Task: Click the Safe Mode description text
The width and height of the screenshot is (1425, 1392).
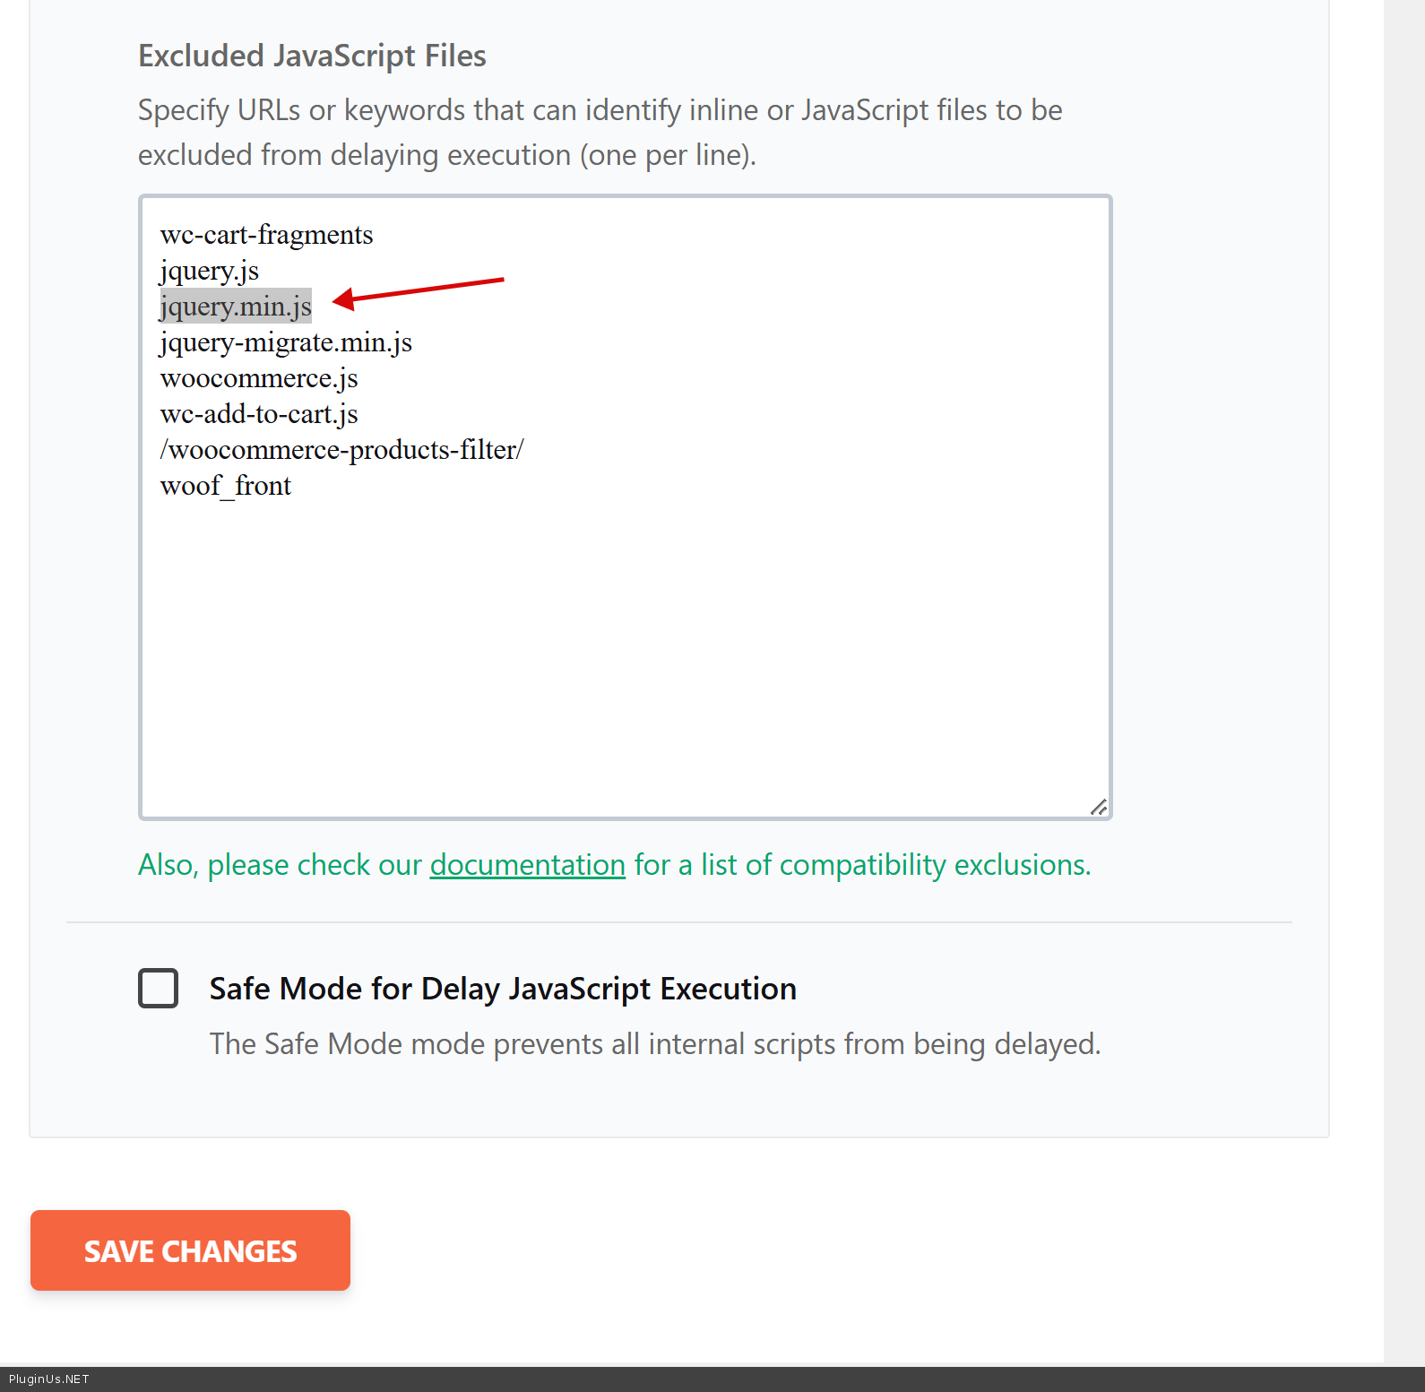Action: (654, 1044)
